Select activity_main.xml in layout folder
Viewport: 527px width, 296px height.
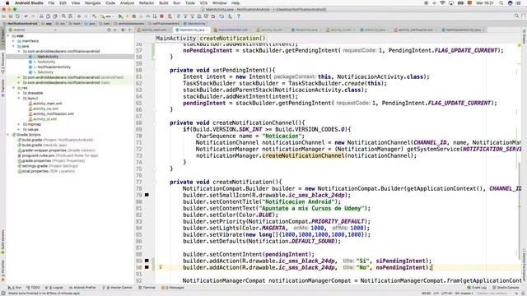coord(47,104)
